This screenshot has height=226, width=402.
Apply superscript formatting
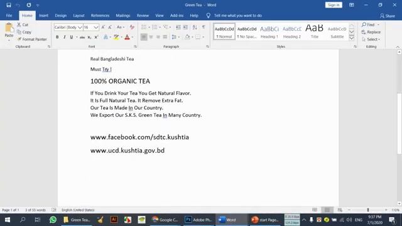tap(96, 38)
